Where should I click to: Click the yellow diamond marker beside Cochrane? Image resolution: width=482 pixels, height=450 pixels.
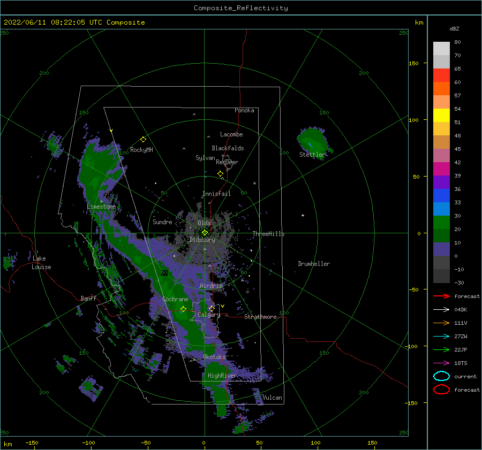click(183, 309)
